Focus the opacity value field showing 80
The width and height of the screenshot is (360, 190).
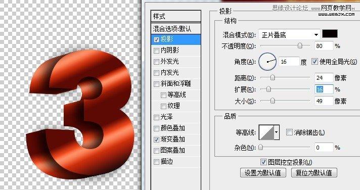tap(324, 46)
